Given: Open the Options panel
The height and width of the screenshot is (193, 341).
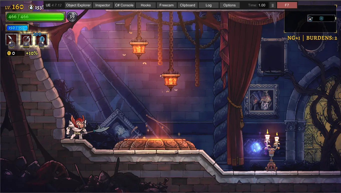Looking at the screenshot, I should pyautogui.click(x=229, y=5).
